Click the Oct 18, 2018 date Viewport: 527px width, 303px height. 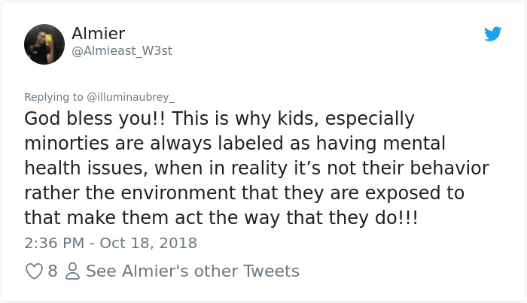click(x=148, y=243)
